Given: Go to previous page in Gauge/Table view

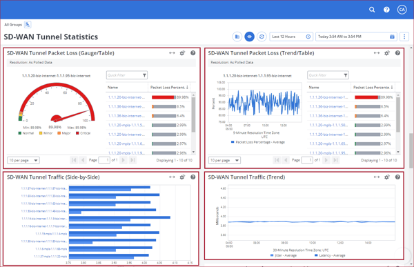Looking at the screenshot, I should click(x=83, y=160).
